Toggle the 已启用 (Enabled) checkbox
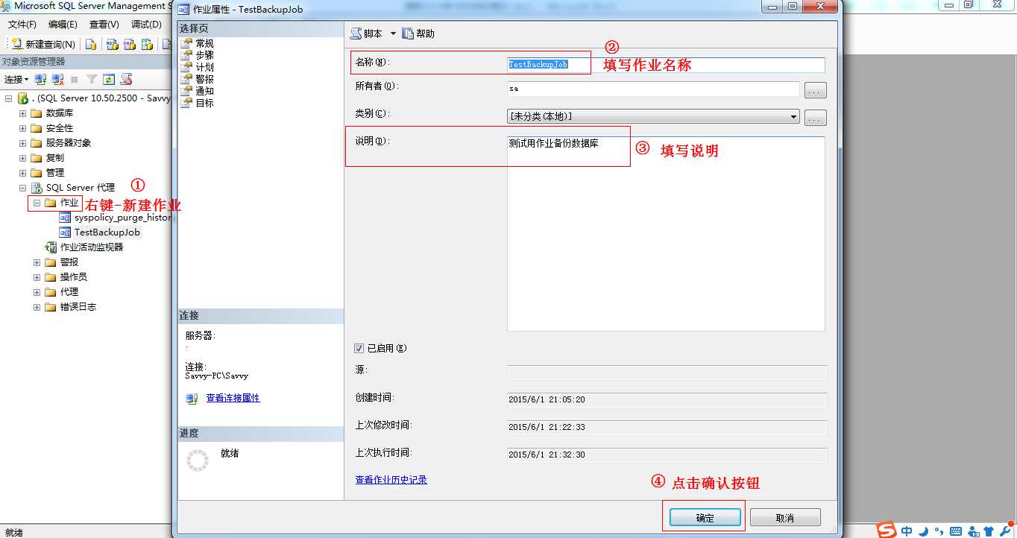 (359, 348)
